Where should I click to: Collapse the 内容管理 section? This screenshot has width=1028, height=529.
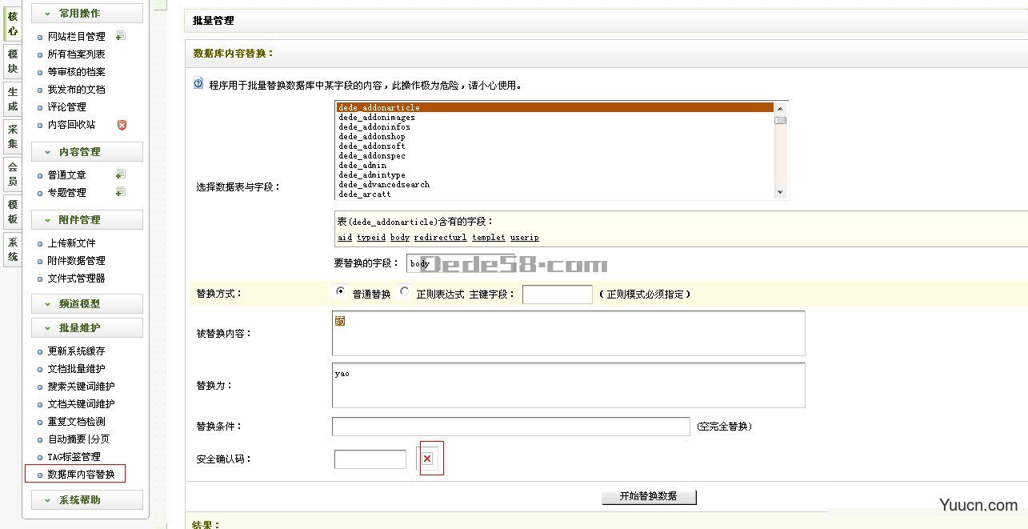tap(87, 151)
